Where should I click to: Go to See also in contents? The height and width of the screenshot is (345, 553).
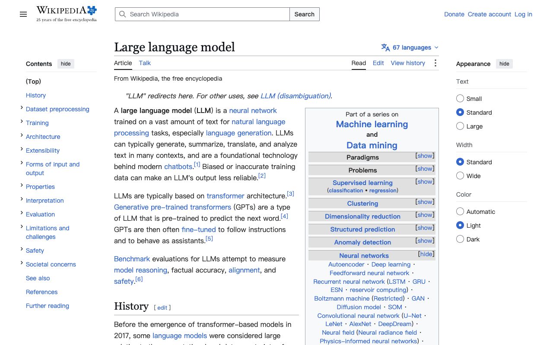click(38, 278)
